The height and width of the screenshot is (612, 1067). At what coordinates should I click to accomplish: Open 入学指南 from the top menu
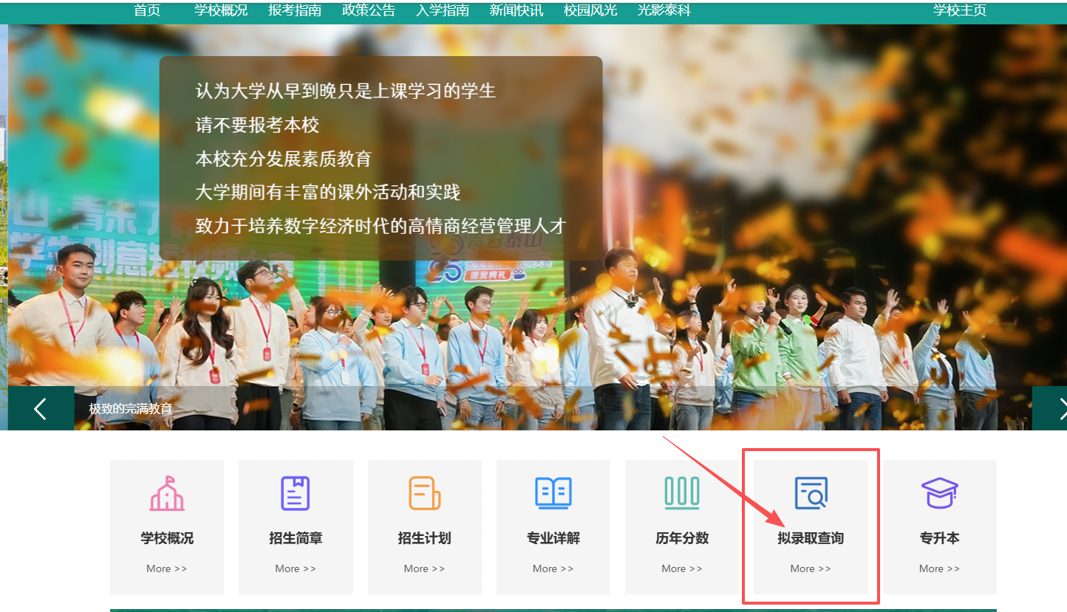click(443, 10)
